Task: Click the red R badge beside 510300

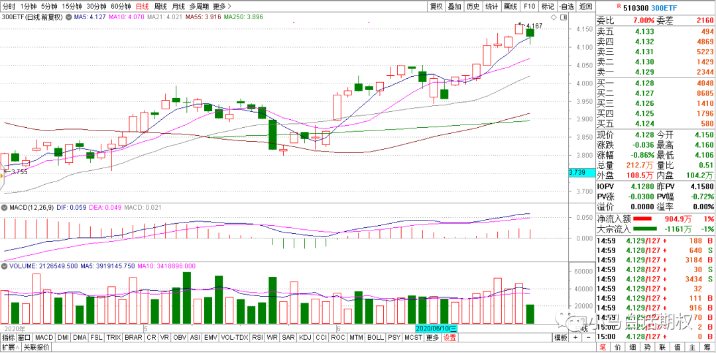Action: point(619,7)
